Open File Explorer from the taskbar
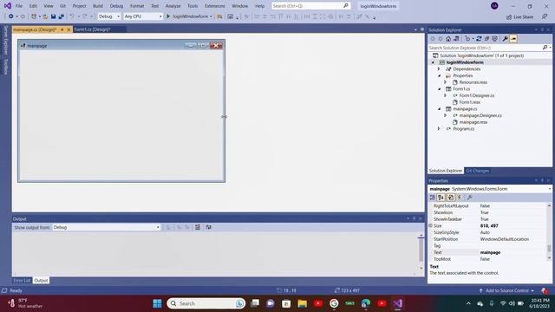 point(303,303)
